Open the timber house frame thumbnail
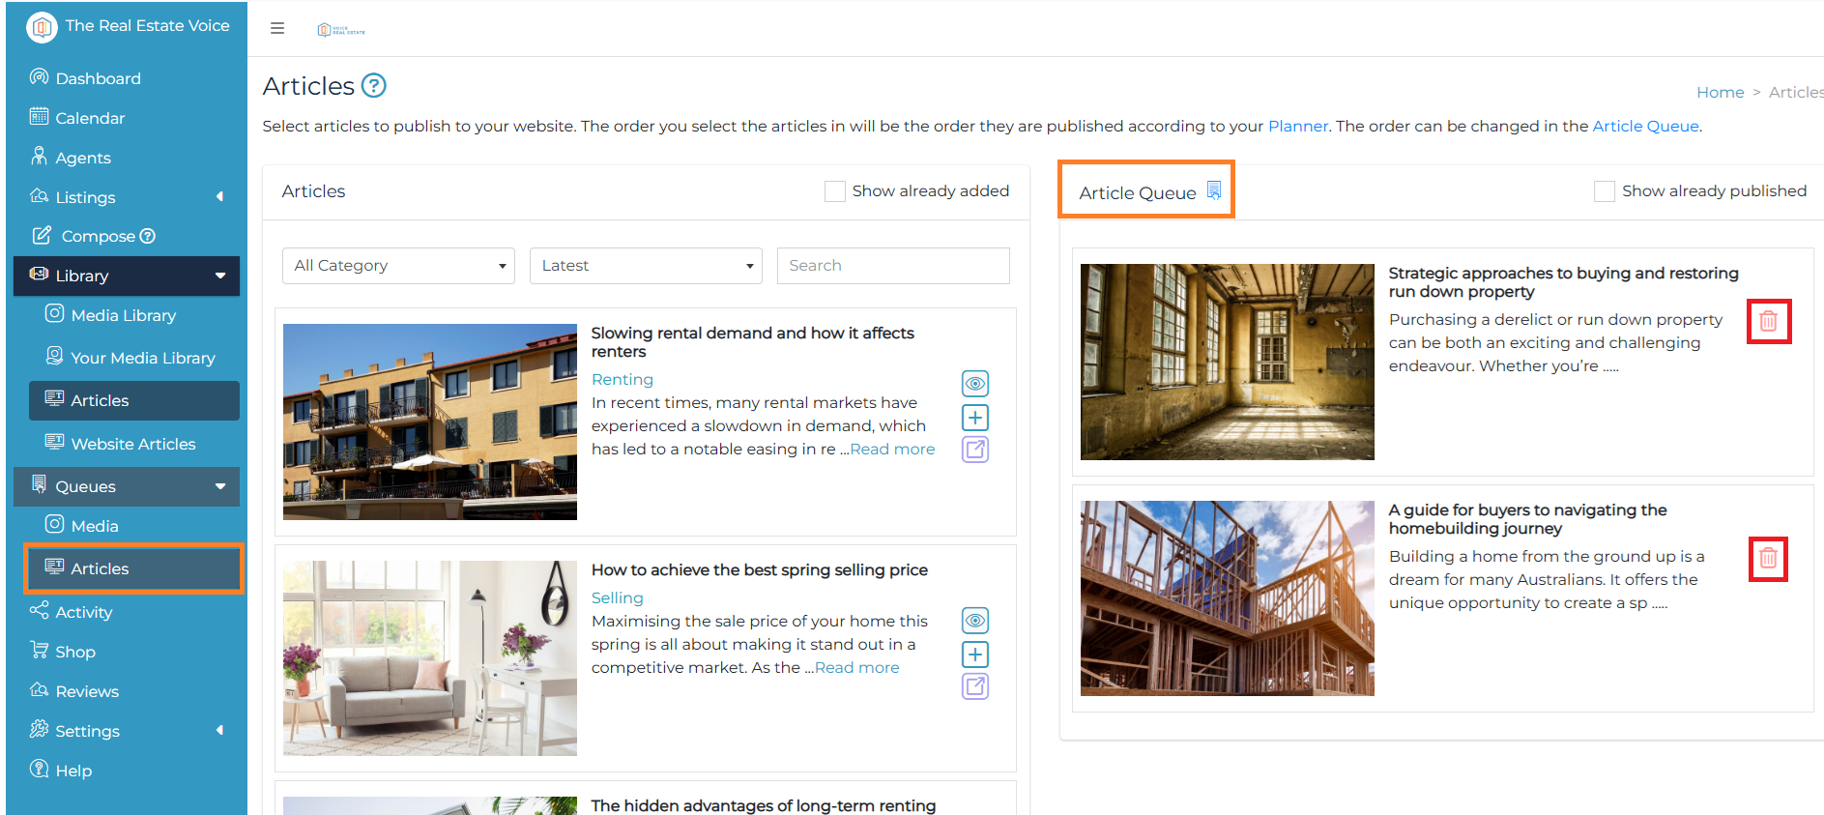This screenshot has width=1824, height=815. (x=1228, y=598)
